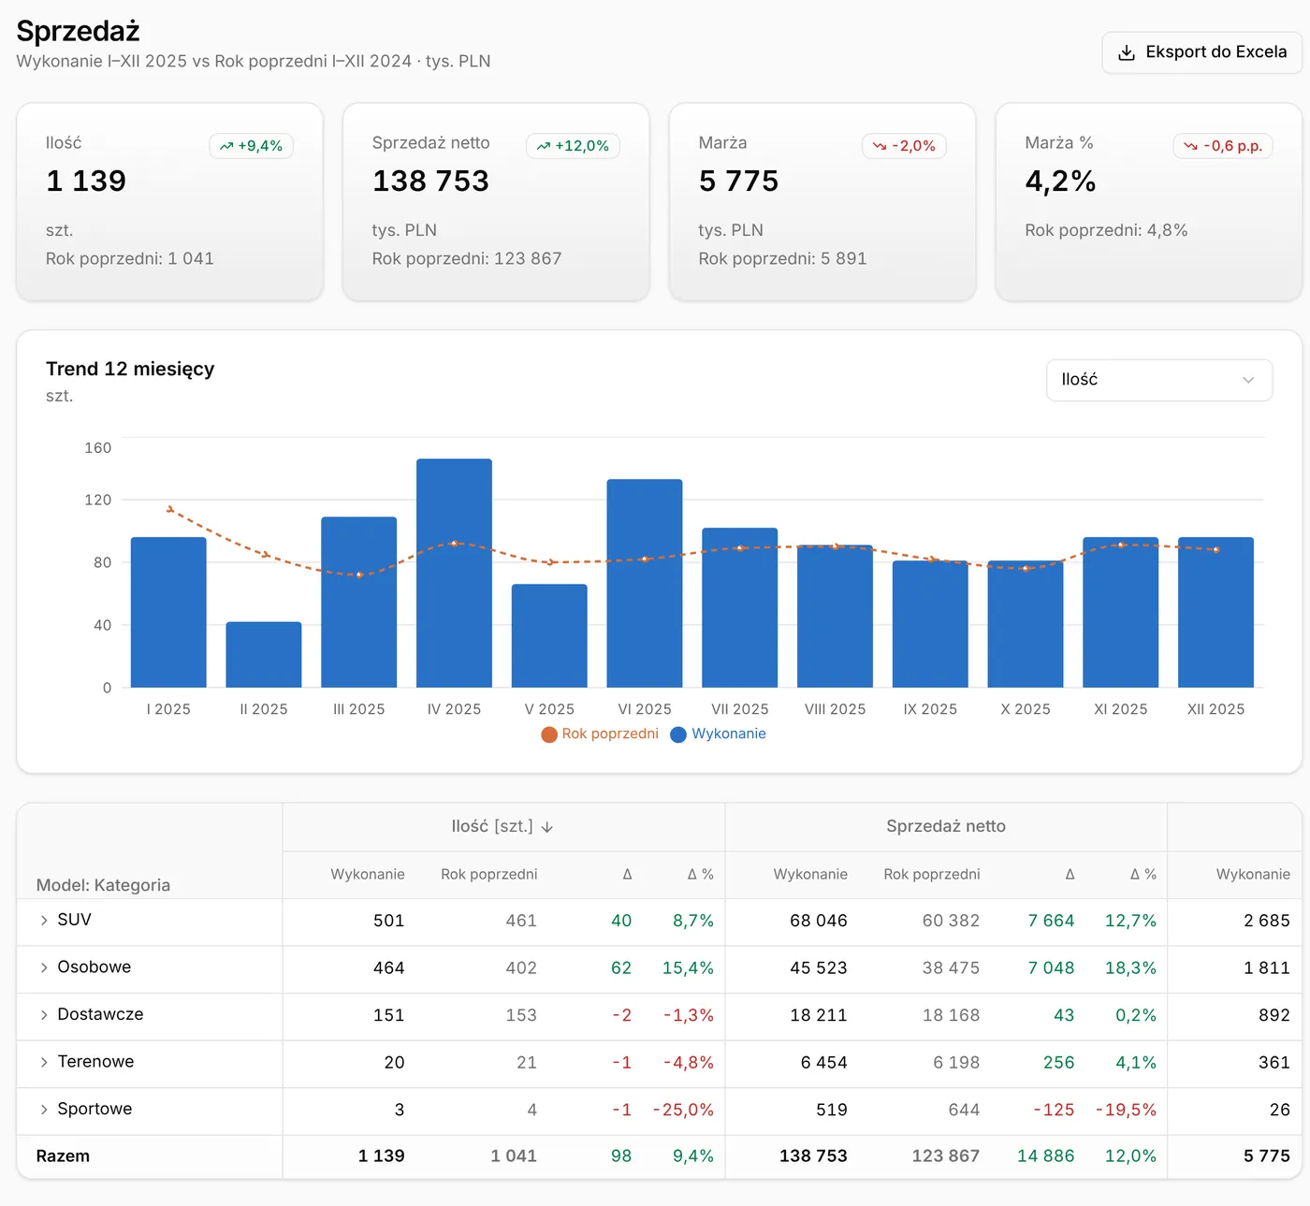Screen dimensions: 1310x1206
Task: Open the Ilość metric dropdown
Action: click(x=1159, y=380)
